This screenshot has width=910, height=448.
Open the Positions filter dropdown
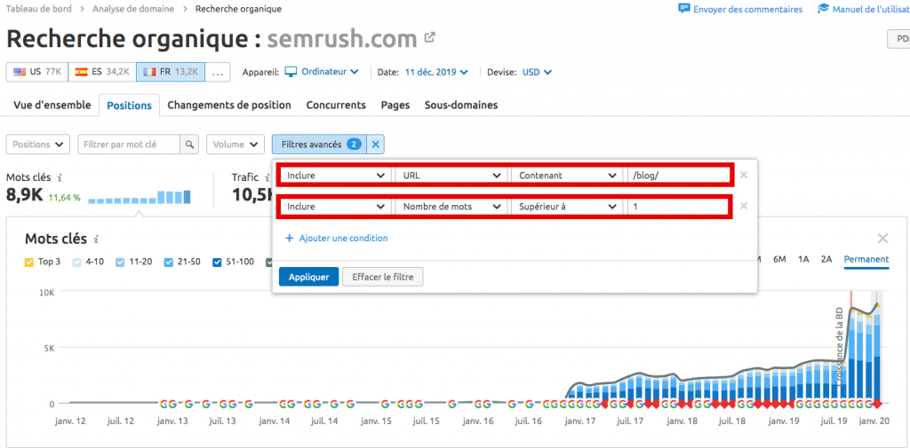[x=38, y=145]
